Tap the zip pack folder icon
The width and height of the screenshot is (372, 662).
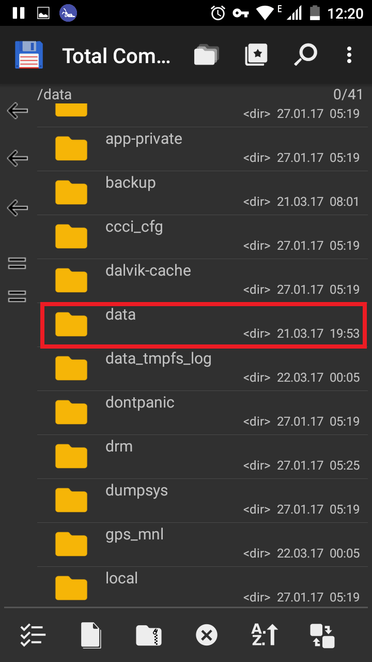149,635
